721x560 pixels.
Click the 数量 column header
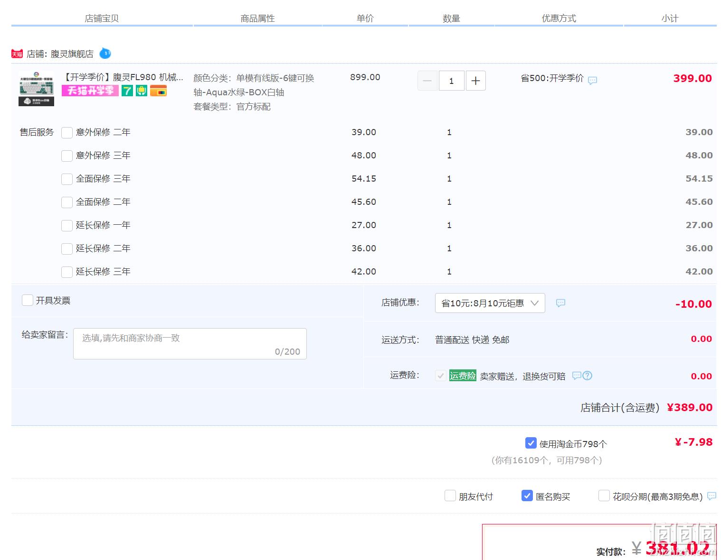coord(451,18)
